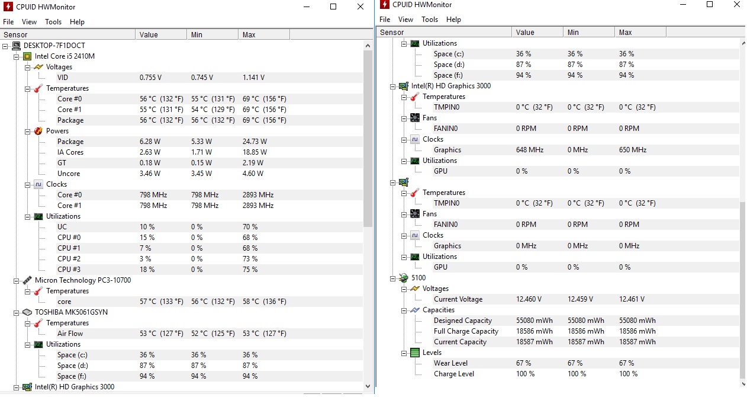
Task: Click the thermometer icon under TOSHIBA drive
Action: point(38,323)
